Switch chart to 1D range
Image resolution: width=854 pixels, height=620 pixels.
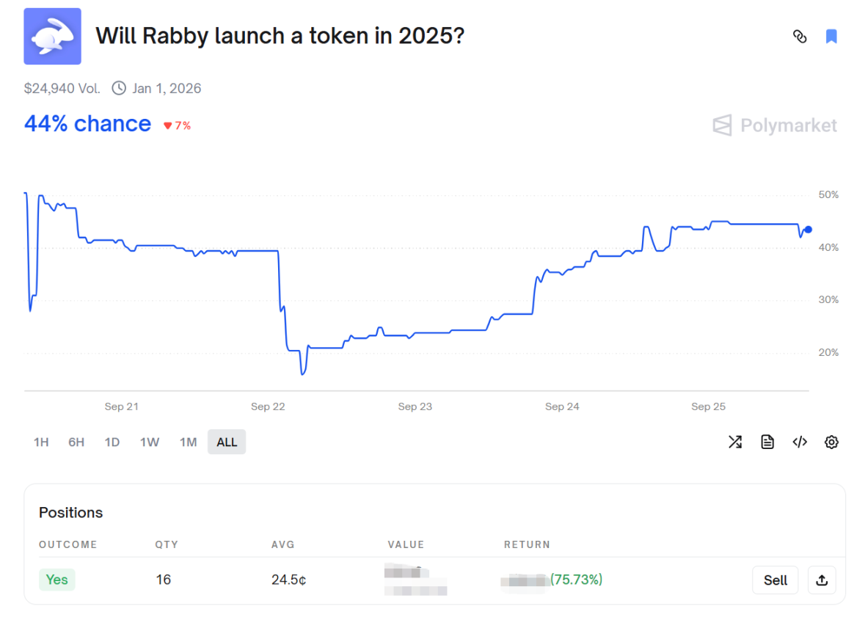point(112,442)
